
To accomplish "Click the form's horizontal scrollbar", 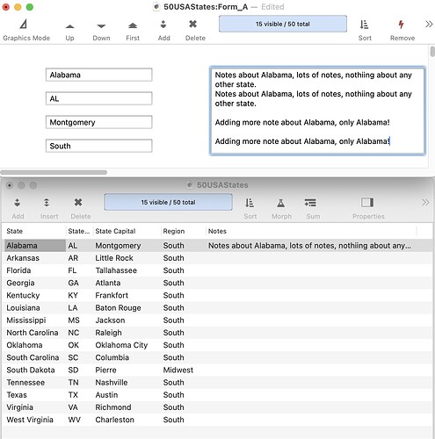I will [x=54, y=172].
